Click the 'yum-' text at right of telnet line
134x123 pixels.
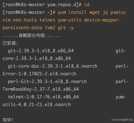point(121,97)
